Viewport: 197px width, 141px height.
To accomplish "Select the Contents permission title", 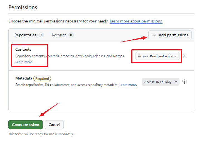I will [23, 49].
